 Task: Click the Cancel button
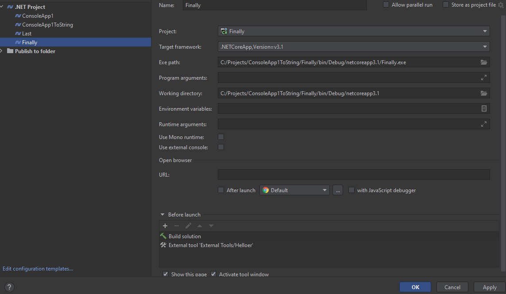tap(452, 287)
